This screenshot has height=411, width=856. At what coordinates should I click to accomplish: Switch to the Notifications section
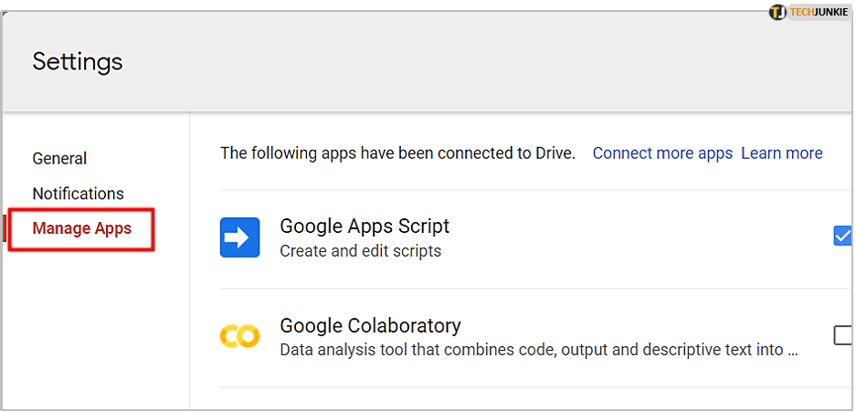tap(78, 194)
